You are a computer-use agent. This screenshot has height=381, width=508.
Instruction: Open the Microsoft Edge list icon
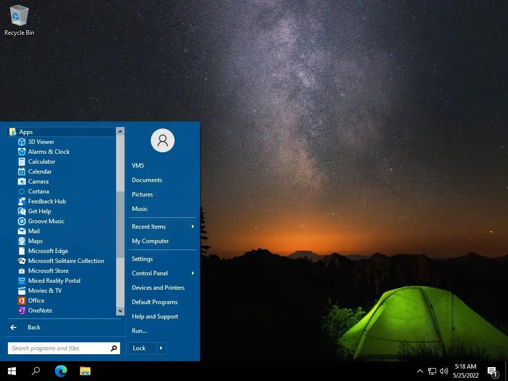22,251
